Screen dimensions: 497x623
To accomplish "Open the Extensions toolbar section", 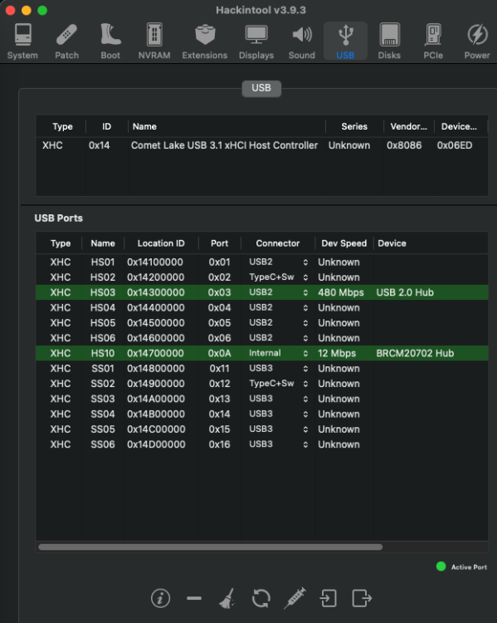I will point(205,42).
